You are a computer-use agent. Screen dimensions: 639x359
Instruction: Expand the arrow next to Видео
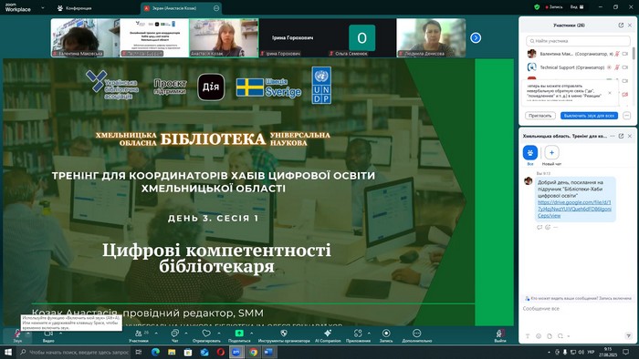click(x=61, y=333)
